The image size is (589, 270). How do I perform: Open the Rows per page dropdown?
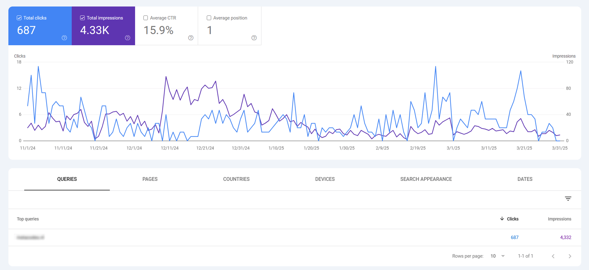pyautogui.click(x=498, y=256)
